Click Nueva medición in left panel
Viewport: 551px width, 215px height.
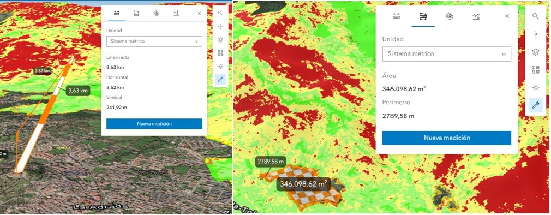click(x=154, y=124)
